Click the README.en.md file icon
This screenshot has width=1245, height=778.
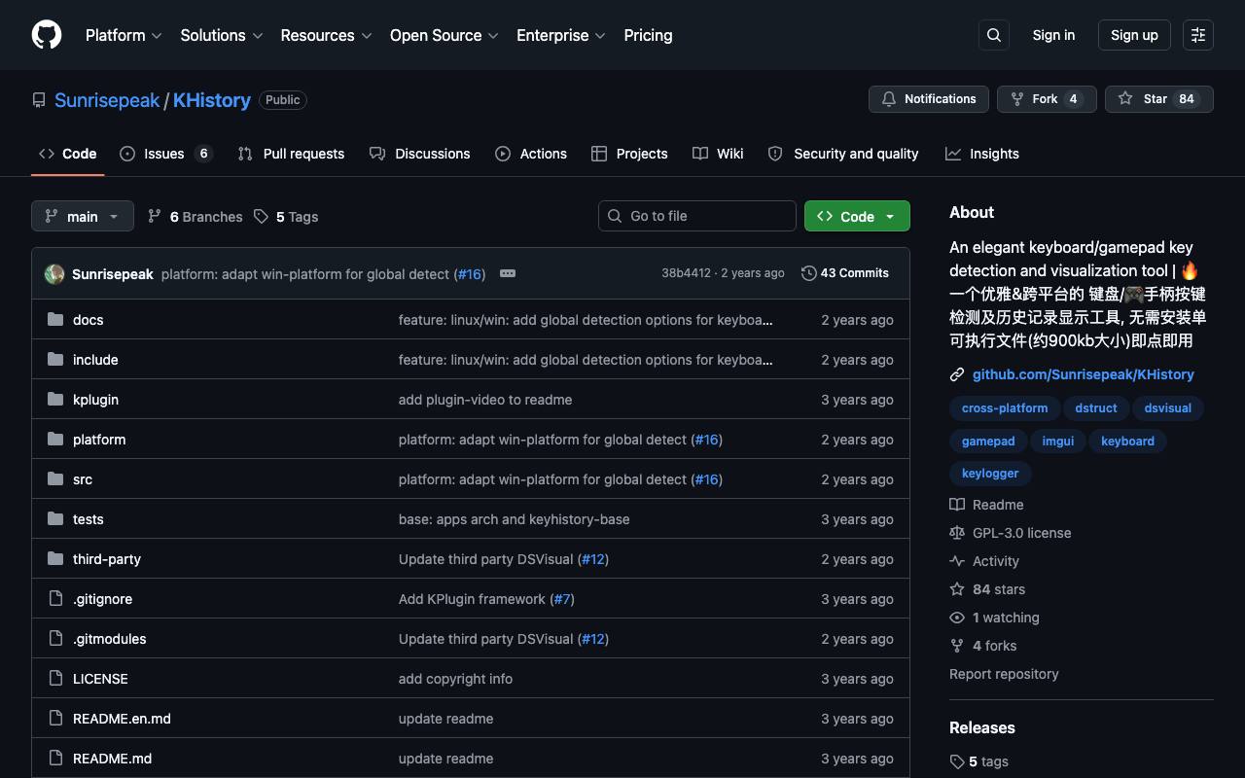55,719
